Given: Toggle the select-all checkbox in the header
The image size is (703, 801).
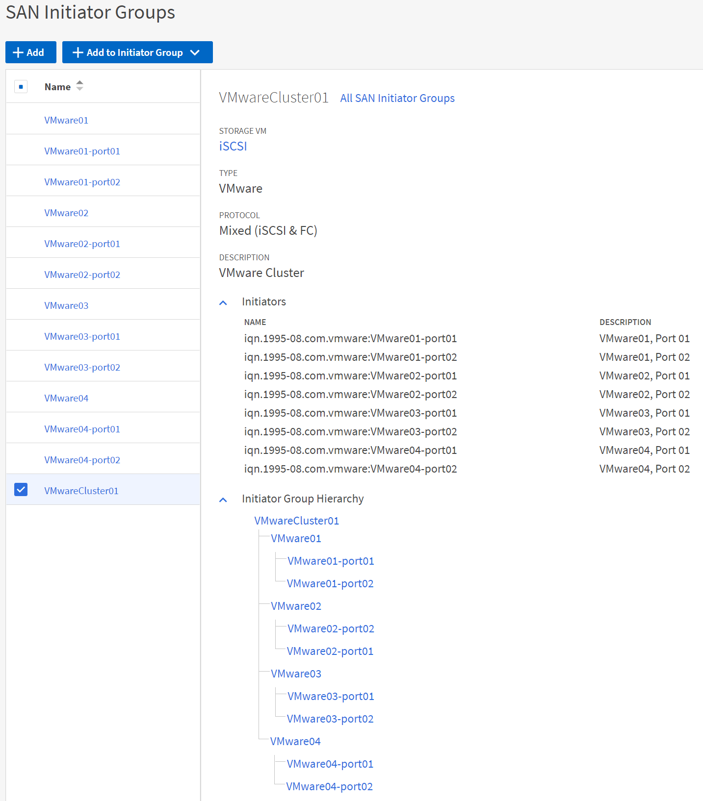Looking at the screenshot, I should pyautogui.click(x=21, y=87).
